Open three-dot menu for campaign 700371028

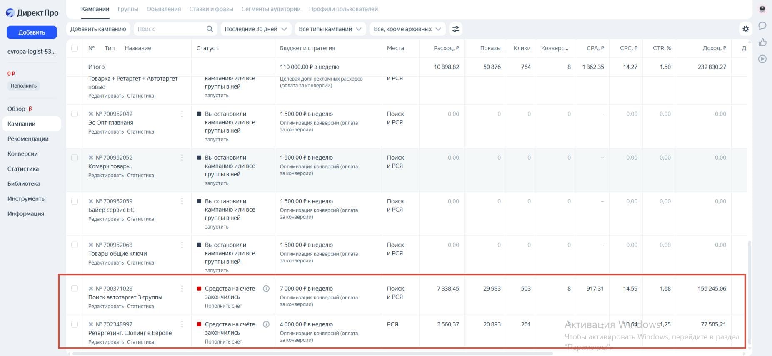182,289
